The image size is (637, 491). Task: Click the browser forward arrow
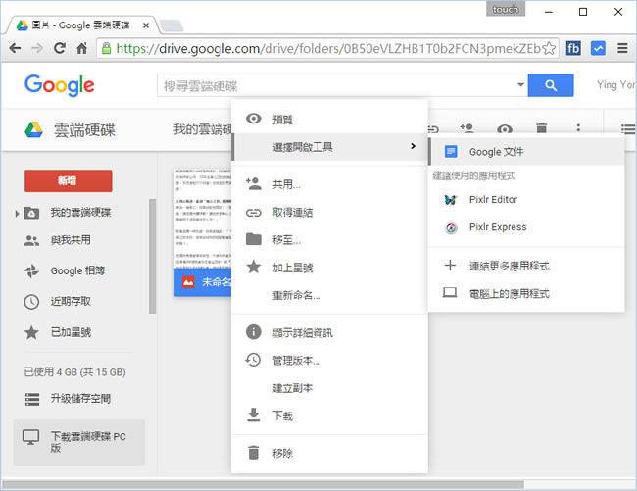pos(37,48)
